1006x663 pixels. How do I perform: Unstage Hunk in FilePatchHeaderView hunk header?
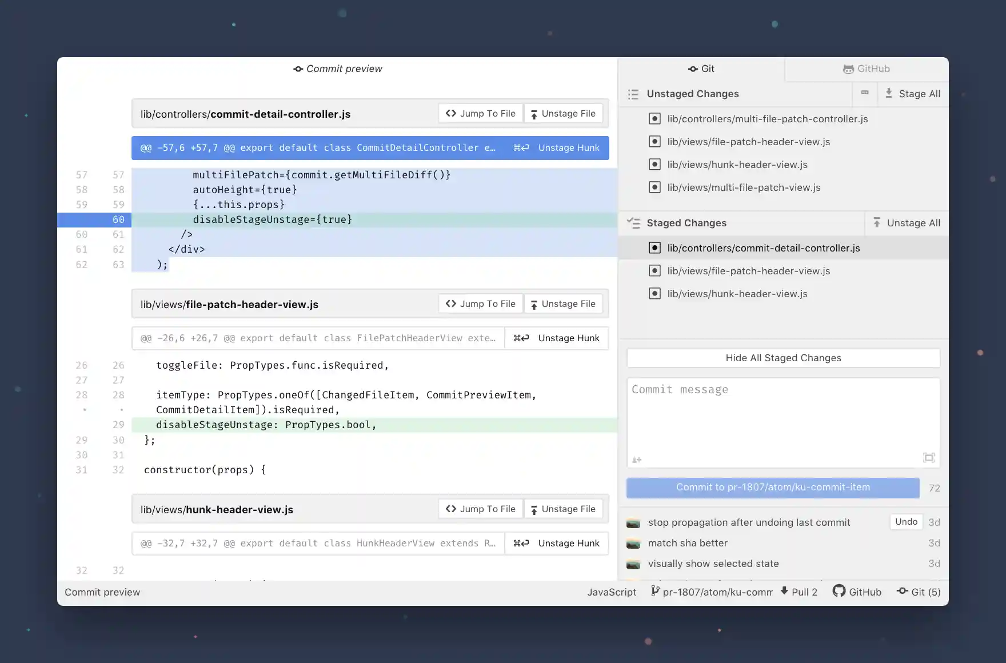(557, 338)
